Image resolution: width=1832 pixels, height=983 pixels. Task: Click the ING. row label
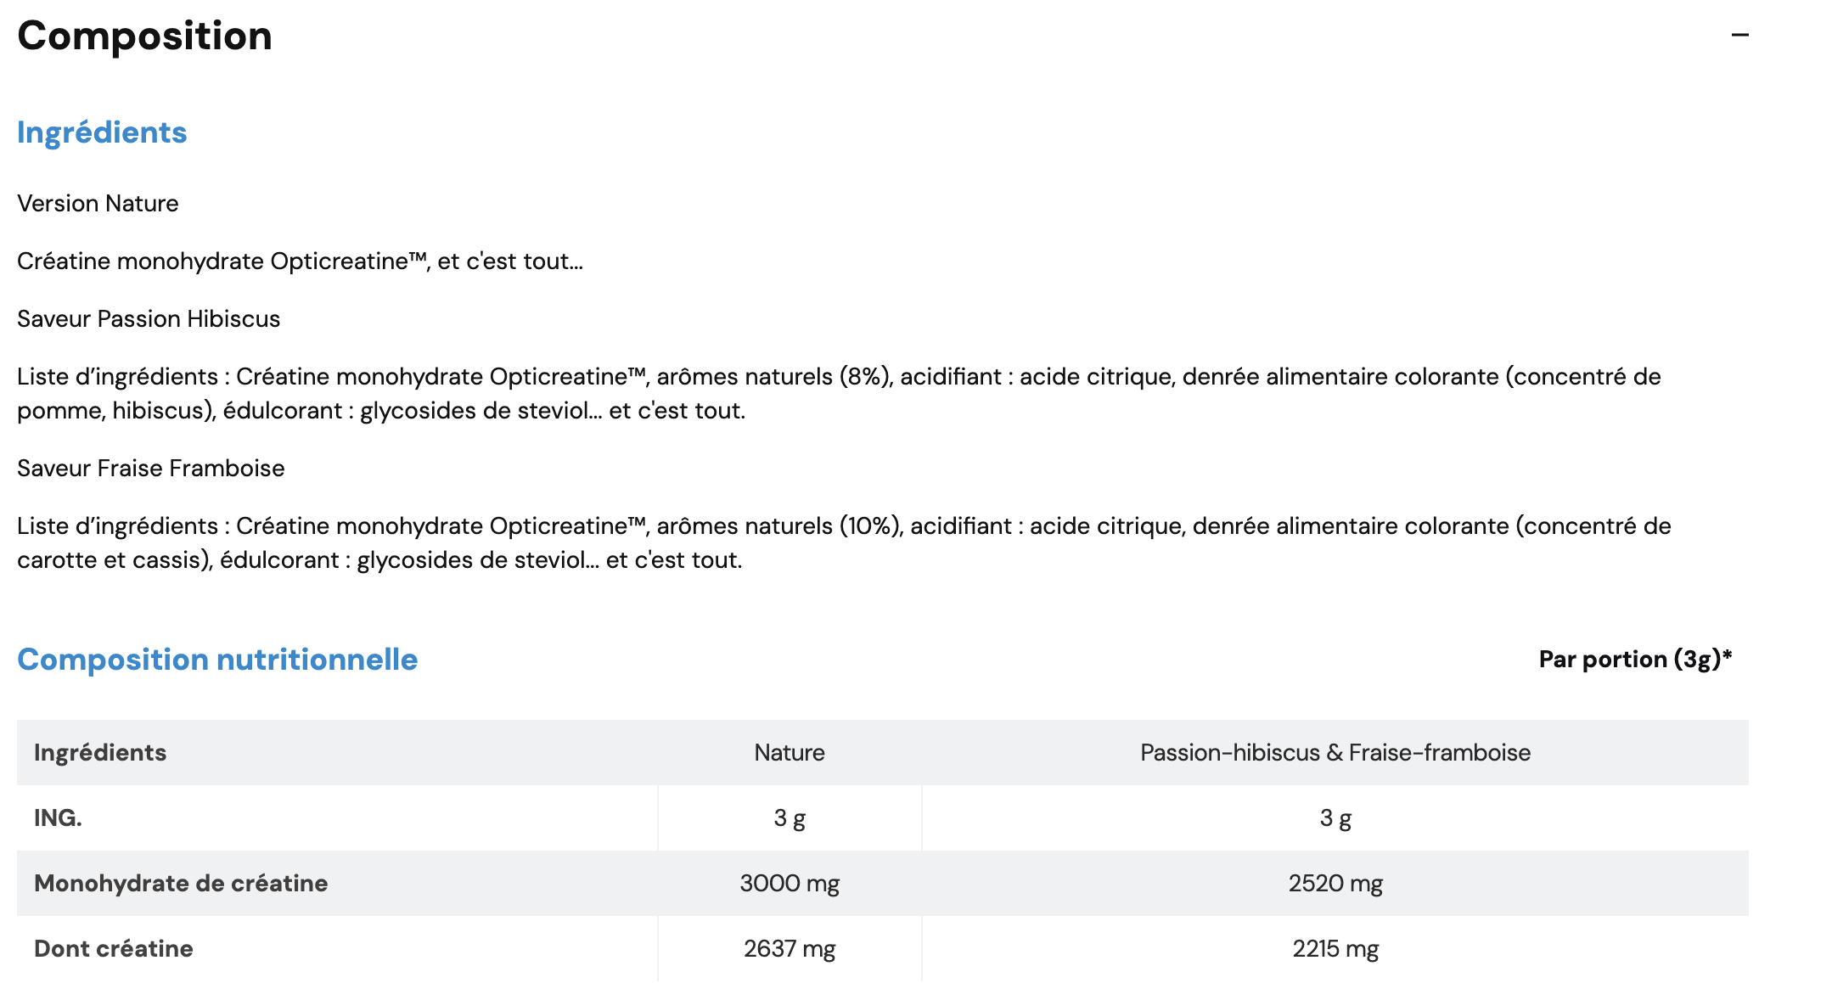pyautogui.click(x=58, y=818)
